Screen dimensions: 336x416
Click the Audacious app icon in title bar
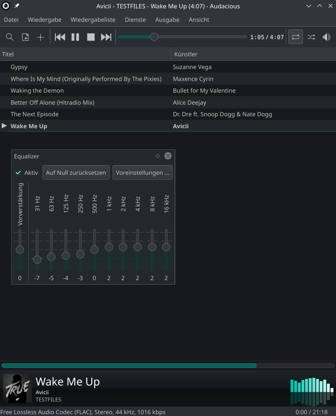click(6, 6)
